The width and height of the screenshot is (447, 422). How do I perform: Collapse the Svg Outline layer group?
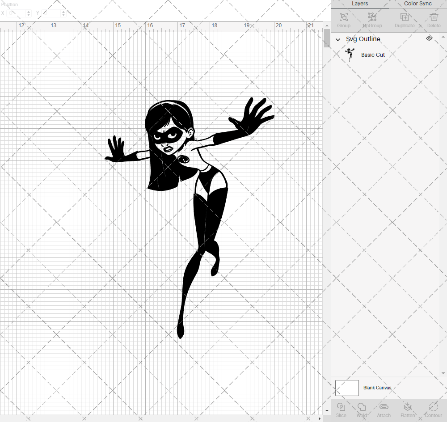(x=338, y=39)
